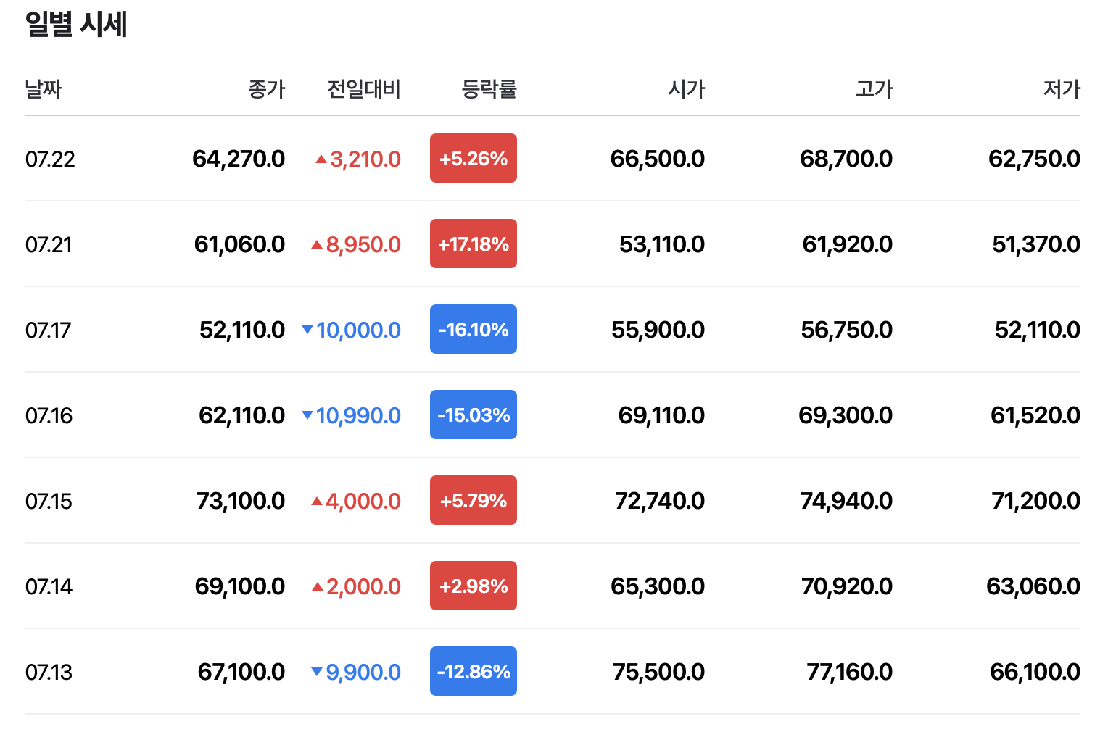Click the +5.26% red badge
Screen dimensions: 1108x732
(474, 158)
